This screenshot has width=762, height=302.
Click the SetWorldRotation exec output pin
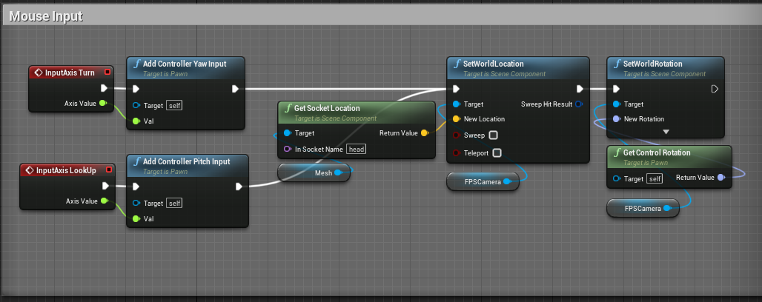pyautogui.click(x=715, y=89)
